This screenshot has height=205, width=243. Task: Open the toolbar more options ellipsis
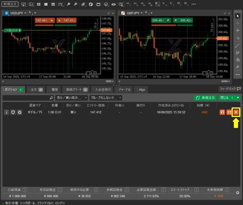click(x=194, y=4)
